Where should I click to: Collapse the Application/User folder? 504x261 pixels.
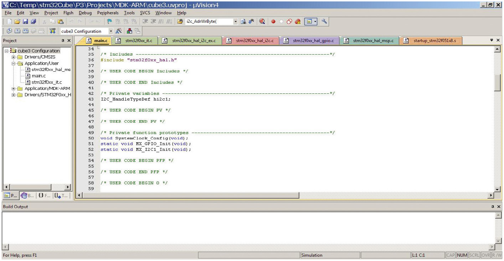pos(14,63)
